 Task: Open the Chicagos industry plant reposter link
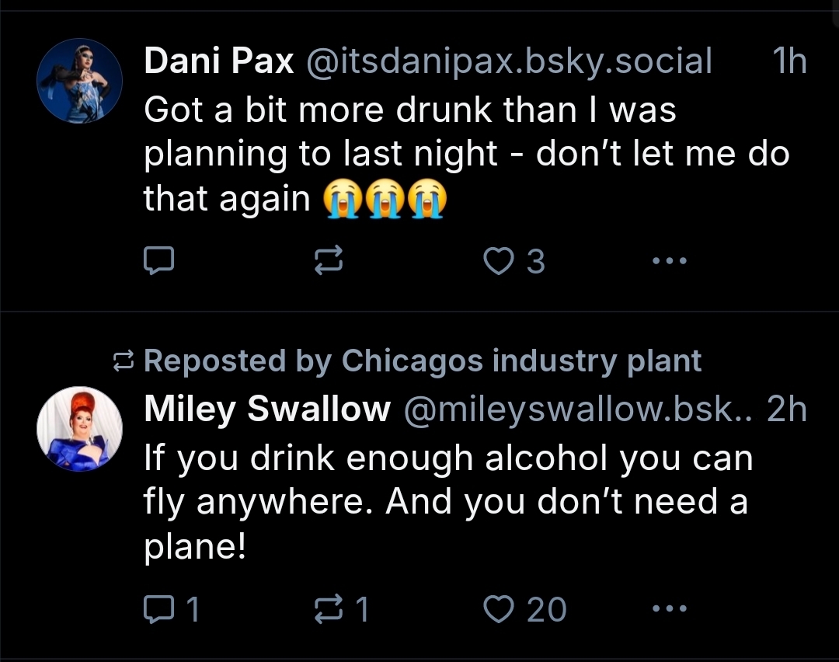pos(521,361)
